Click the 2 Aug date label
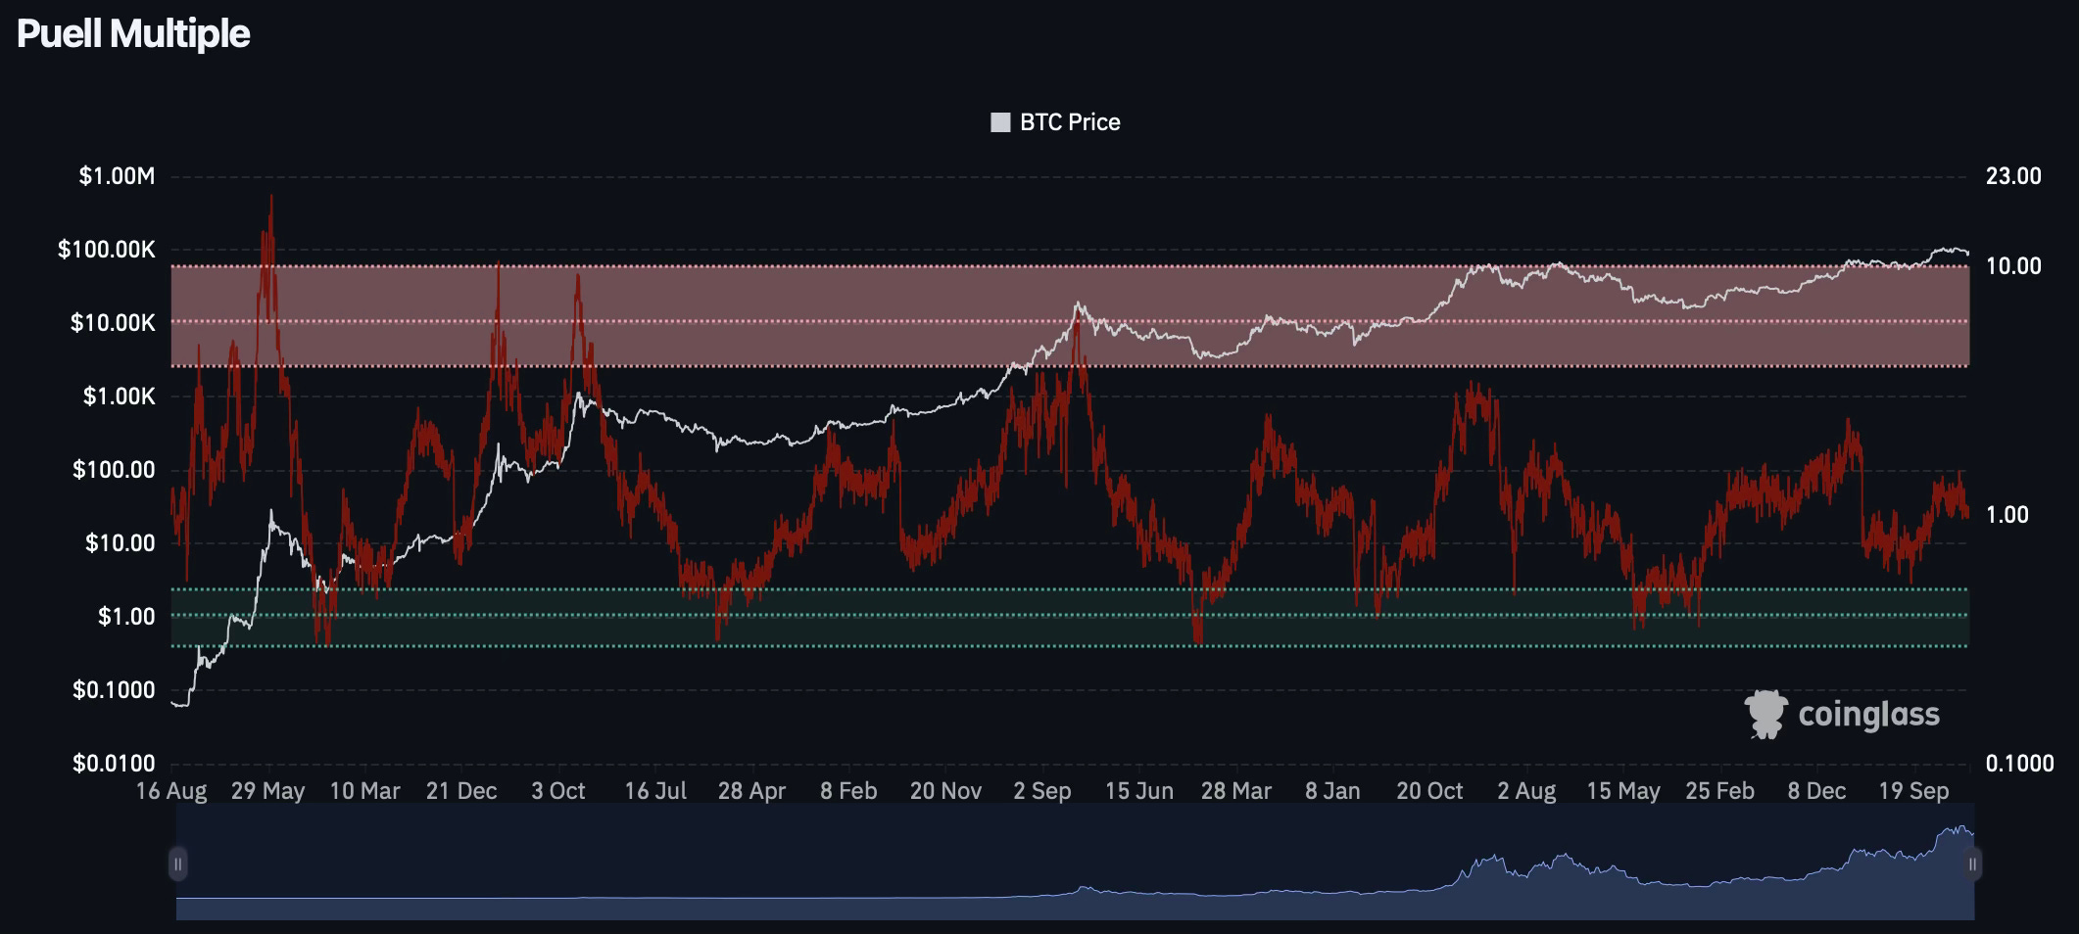 [1526, 791]
